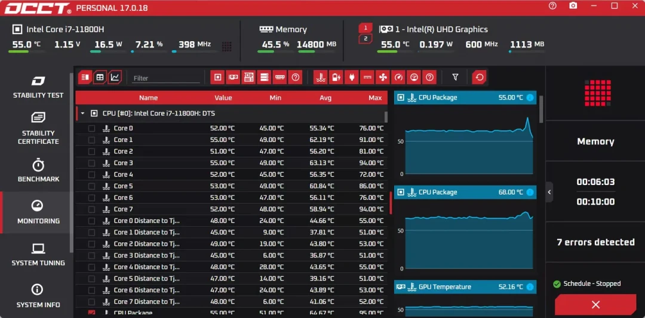This screenshot has width=645, height=318.
Task: Click the funnel filter icon
Action: [455, 77]
